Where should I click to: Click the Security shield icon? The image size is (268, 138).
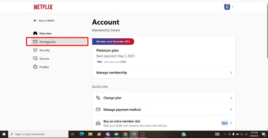[35, 50]
